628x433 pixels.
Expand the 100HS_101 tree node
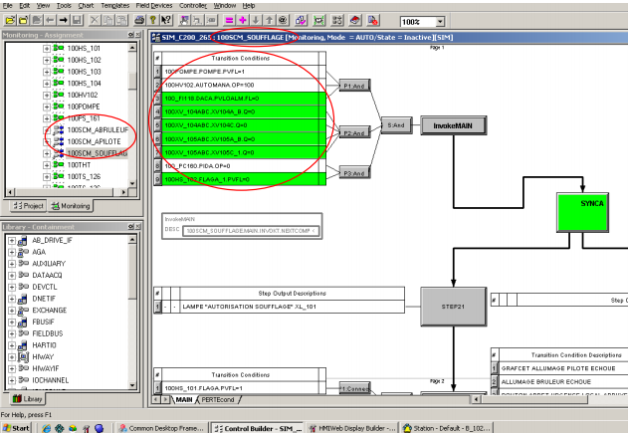click(x=47, y=49)
